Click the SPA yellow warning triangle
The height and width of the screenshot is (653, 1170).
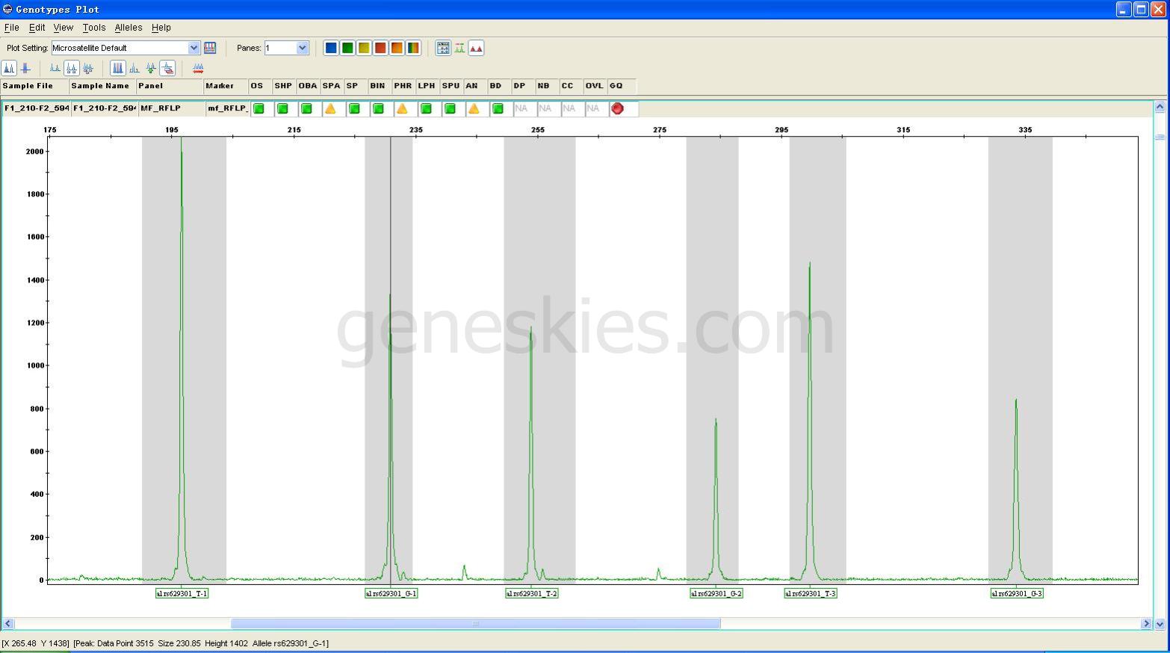coord(330,108)
